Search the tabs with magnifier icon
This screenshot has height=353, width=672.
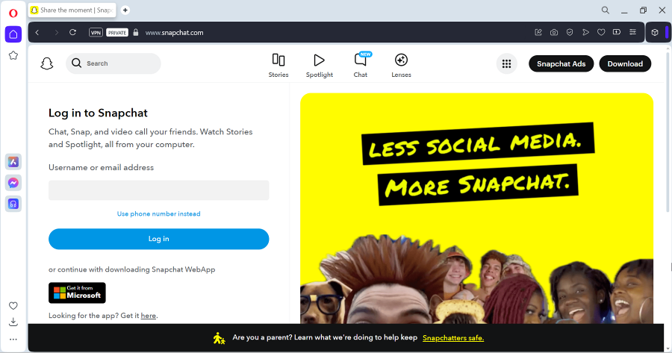pos(605,10)
